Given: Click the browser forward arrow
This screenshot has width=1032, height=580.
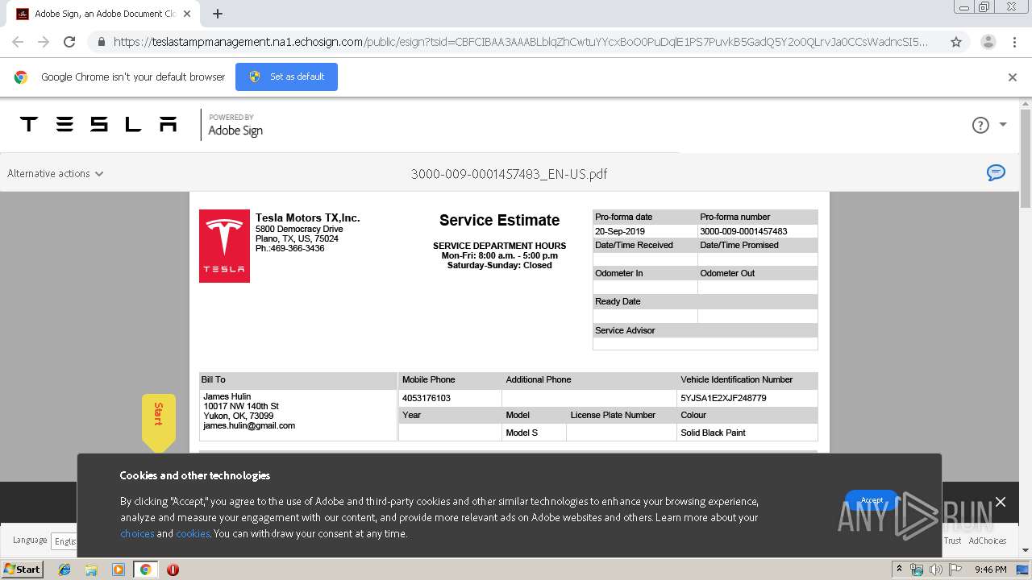Looking at the screenshot, I should coord(44,42).
